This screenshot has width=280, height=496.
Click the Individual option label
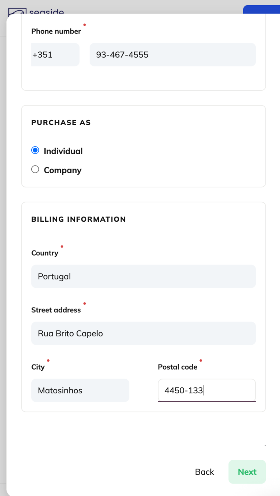(x=63, y=151)
